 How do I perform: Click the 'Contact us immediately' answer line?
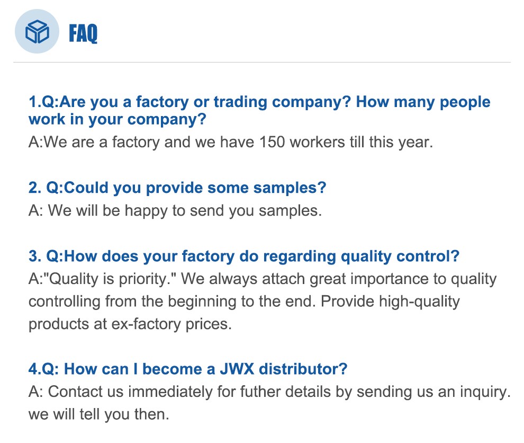click(269, 392)
